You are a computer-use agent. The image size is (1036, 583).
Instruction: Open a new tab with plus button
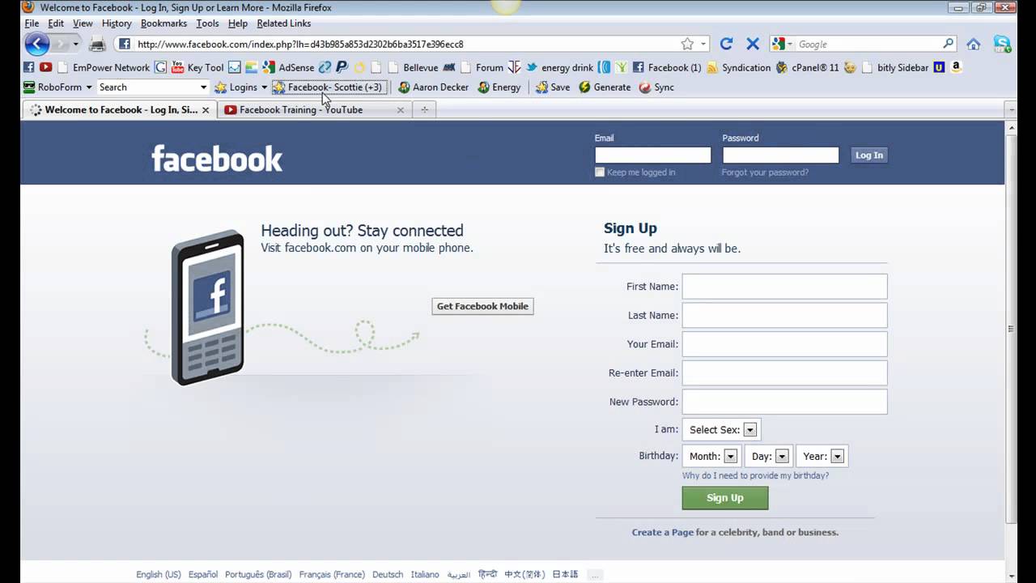tap(424, 109)
